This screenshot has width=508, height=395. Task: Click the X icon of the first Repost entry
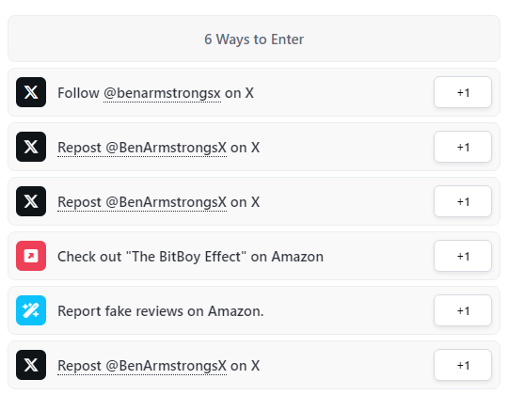pyautogui.click(x=31, y=147)
